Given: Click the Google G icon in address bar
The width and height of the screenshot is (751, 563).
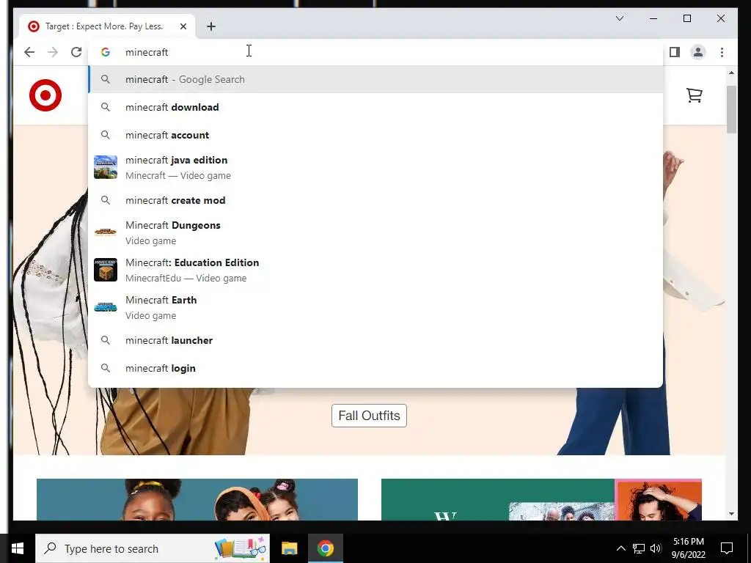Looking at the screenshot, I should pos(106,52).
